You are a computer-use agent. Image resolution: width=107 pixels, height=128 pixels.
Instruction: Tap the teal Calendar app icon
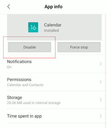tap(33, 27)
